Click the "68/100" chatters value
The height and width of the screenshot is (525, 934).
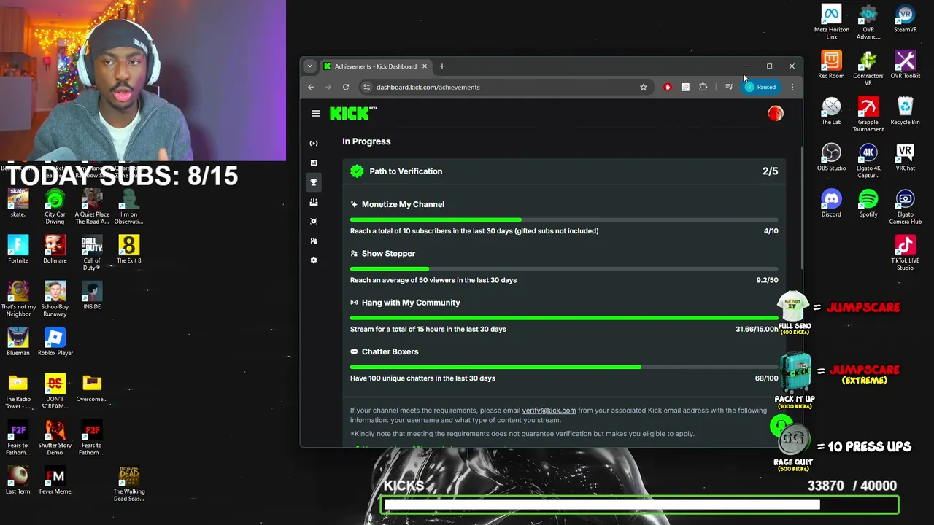coord(766,378)
